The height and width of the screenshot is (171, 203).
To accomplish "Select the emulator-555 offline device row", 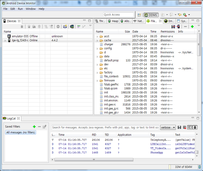I will pos(47,36).
